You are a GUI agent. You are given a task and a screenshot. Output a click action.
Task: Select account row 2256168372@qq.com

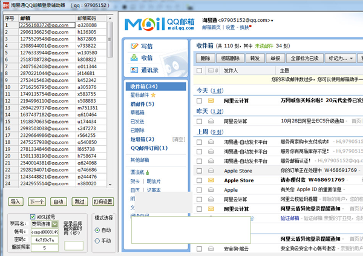pyautogui.click(x=55, y=25)
